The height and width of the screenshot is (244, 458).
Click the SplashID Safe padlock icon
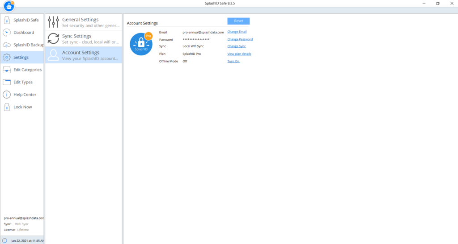[7, 20]
